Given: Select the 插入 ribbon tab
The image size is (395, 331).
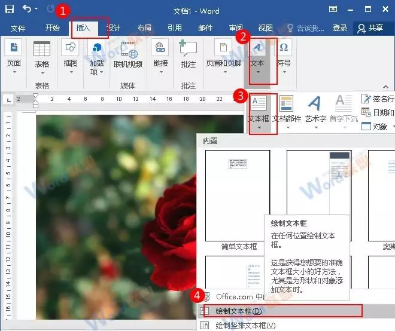Looking at the screenshot, I should (x=83, y=27).
